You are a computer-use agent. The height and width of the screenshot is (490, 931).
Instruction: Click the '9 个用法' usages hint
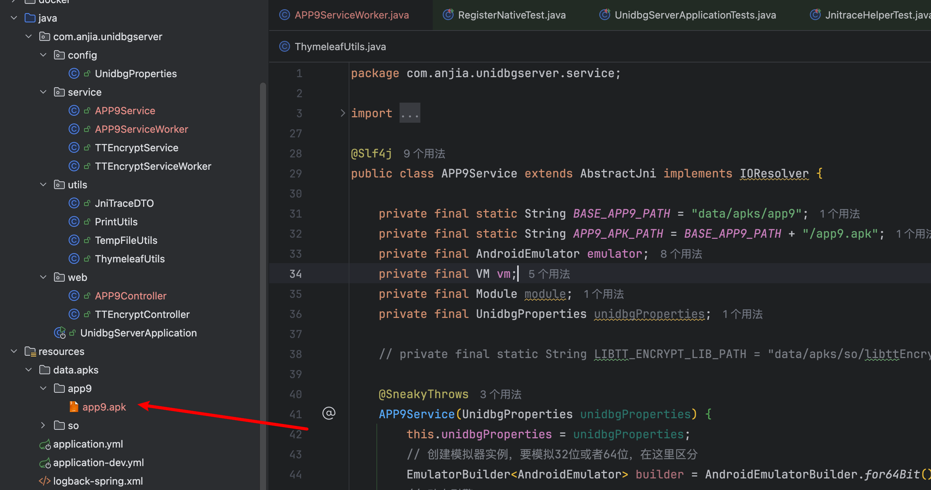[x=424, y=154]
